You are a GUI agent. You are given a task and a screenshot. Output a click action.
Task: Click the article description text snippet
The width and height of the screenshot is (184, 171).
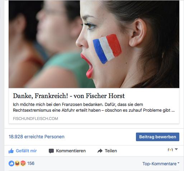click(94, 107)
